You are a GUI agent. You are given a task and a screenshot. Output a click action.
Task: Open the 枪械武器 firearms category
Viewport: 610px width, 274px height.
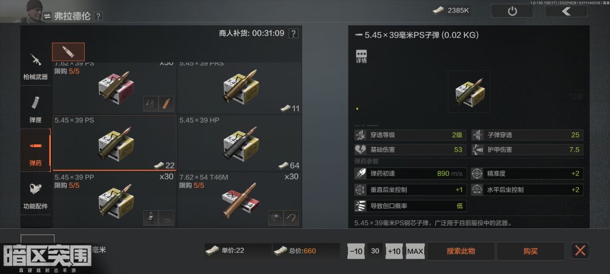tap(36, 67)
